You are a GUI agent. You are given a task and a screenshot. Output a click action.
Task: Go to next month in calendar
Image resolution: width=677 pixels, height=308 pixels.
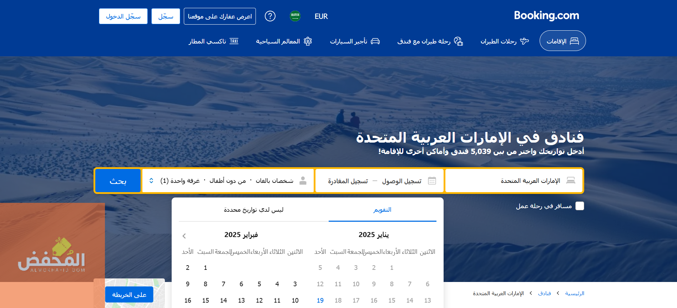[x=184, y=236]
